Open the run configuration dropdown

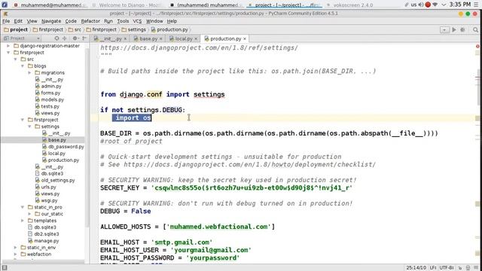tap(444, 30)
